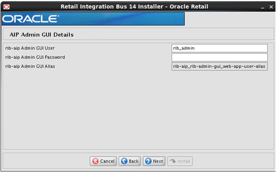Click the Admin GUI Password field
276x172 pixels.
point(220,57)
